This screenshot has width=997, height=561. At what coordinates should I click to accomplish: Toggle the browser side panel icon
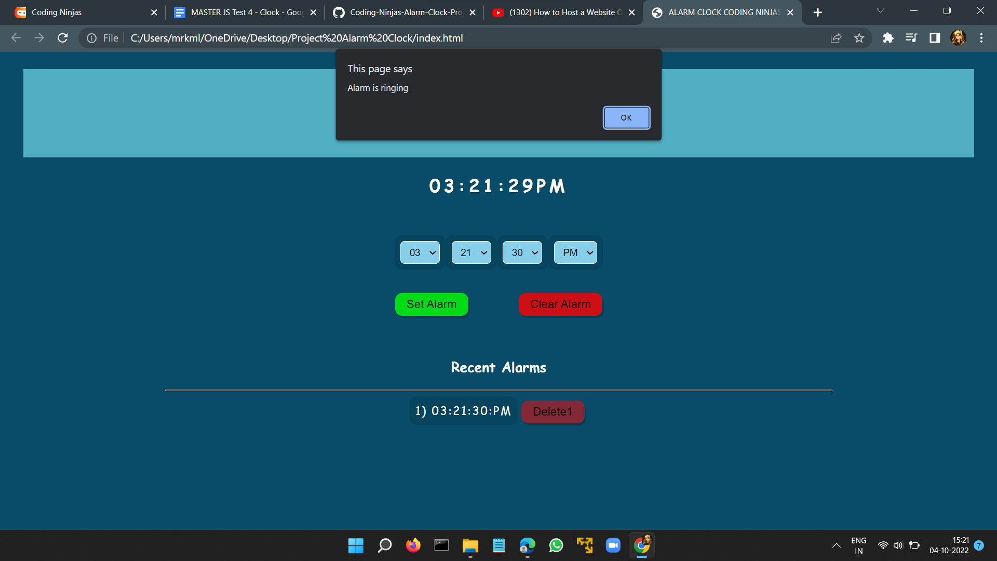click(935, 38)
